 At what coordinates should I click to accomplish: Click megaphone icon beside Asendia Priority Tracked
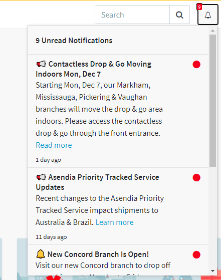[41, 177]
